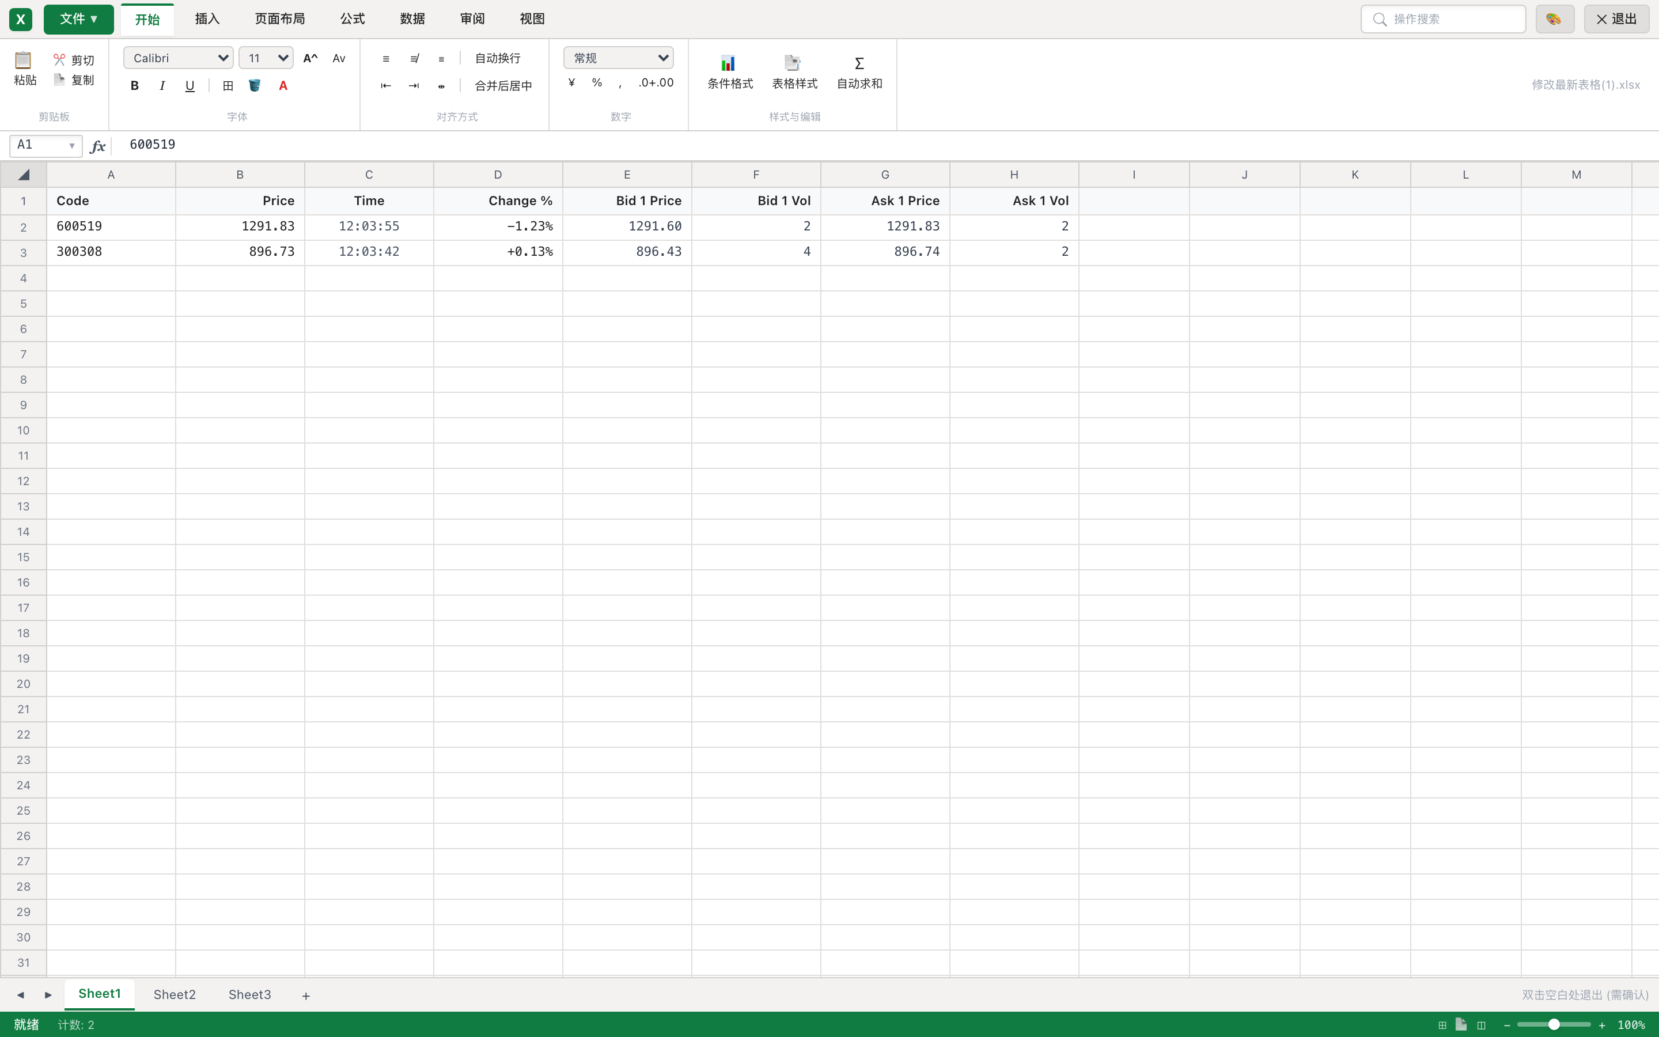Open the 文件 file menu dropdown
This screenshot has width=1659, height=1037.
(79, 19)
